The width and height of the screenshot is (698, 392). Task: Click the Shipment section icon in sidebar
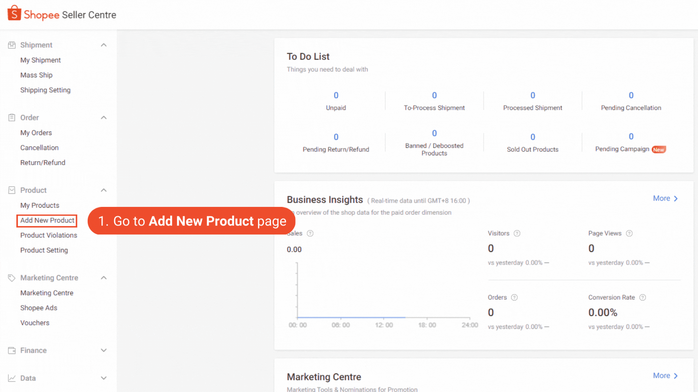point(12,45)
